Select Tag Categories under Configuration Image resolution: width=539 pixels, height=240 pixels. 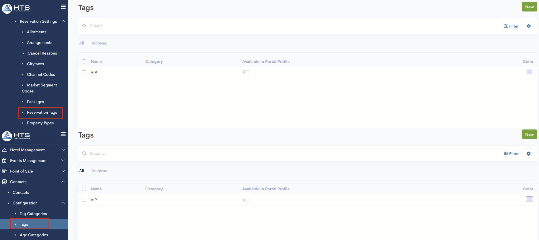pos(33,214)
